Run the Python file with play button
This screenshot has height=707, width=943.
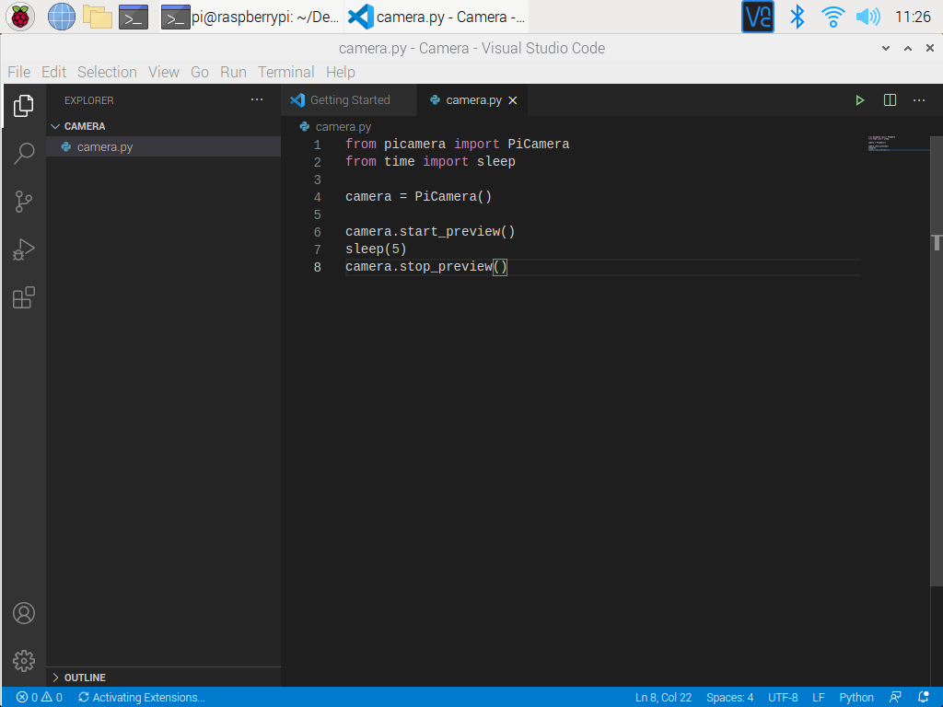coord(859,100)
